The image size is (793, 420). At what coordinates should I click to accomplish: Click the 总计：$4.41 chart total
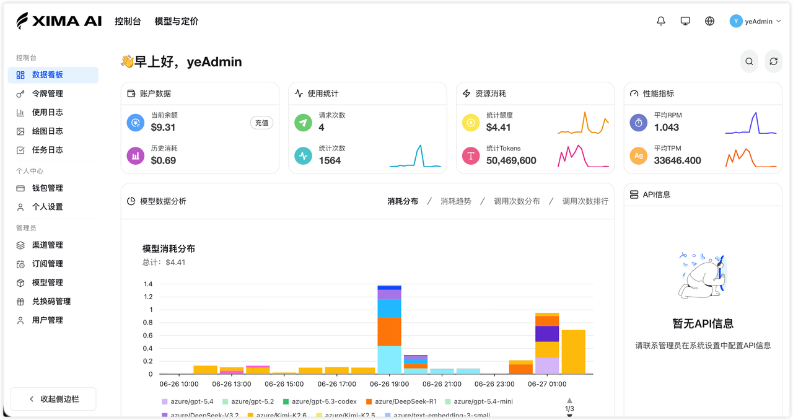[164, 262]
